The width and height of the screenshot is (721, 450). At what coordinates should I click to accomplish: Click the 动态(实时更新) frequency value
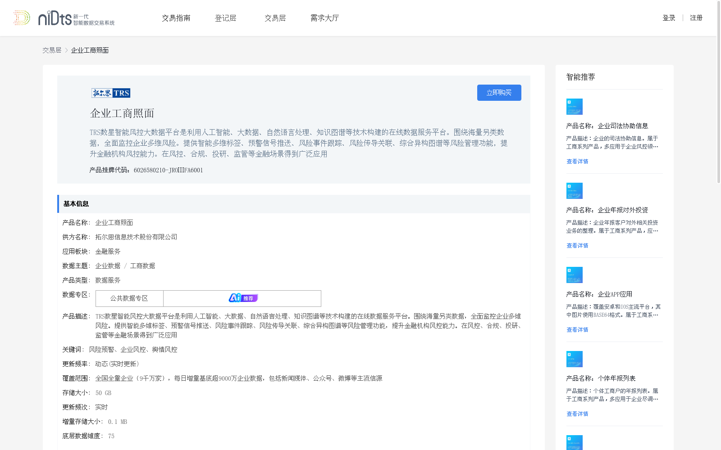coord(117,364)
